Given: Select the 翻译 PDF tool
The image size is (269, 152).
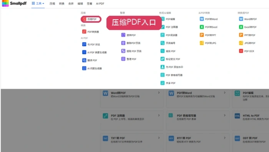Looking at the screenshot, I should [x=90, y=60].
